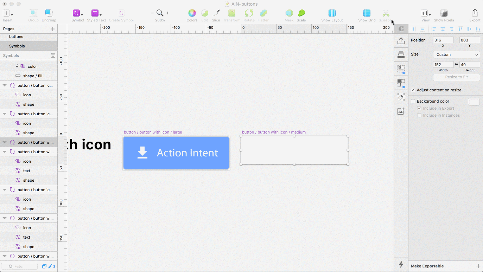Add a new page with the plus icon
Viewport: 483px width, 272px height.
pos(53,29)
